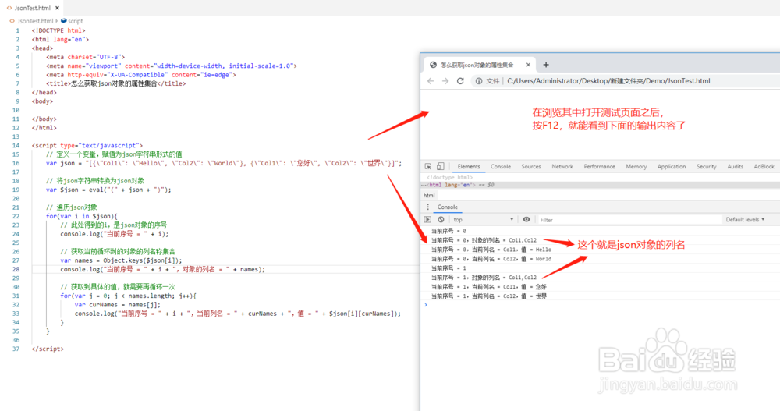Click the '文件' label in address bar
This screenshot has width=780, height=411.
point(492,81)
